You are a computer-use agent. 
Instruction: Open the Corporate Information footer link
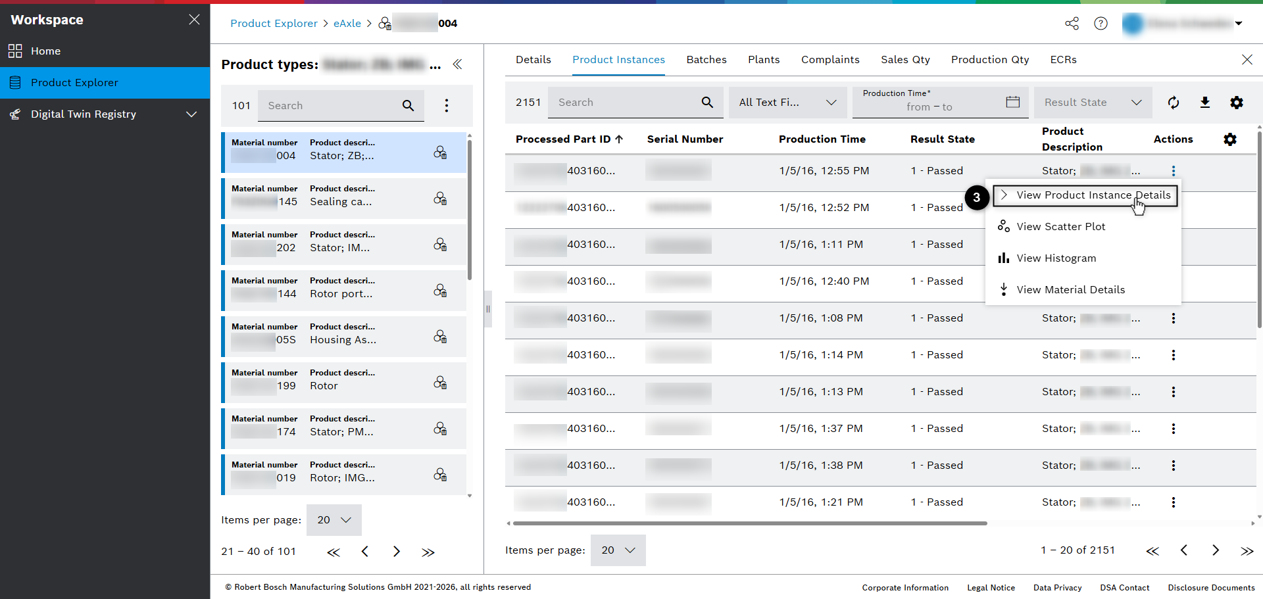click(905, 588)
